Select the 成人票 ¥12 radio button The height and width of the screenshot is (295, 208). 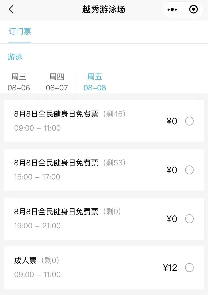(x=189, y=268)
